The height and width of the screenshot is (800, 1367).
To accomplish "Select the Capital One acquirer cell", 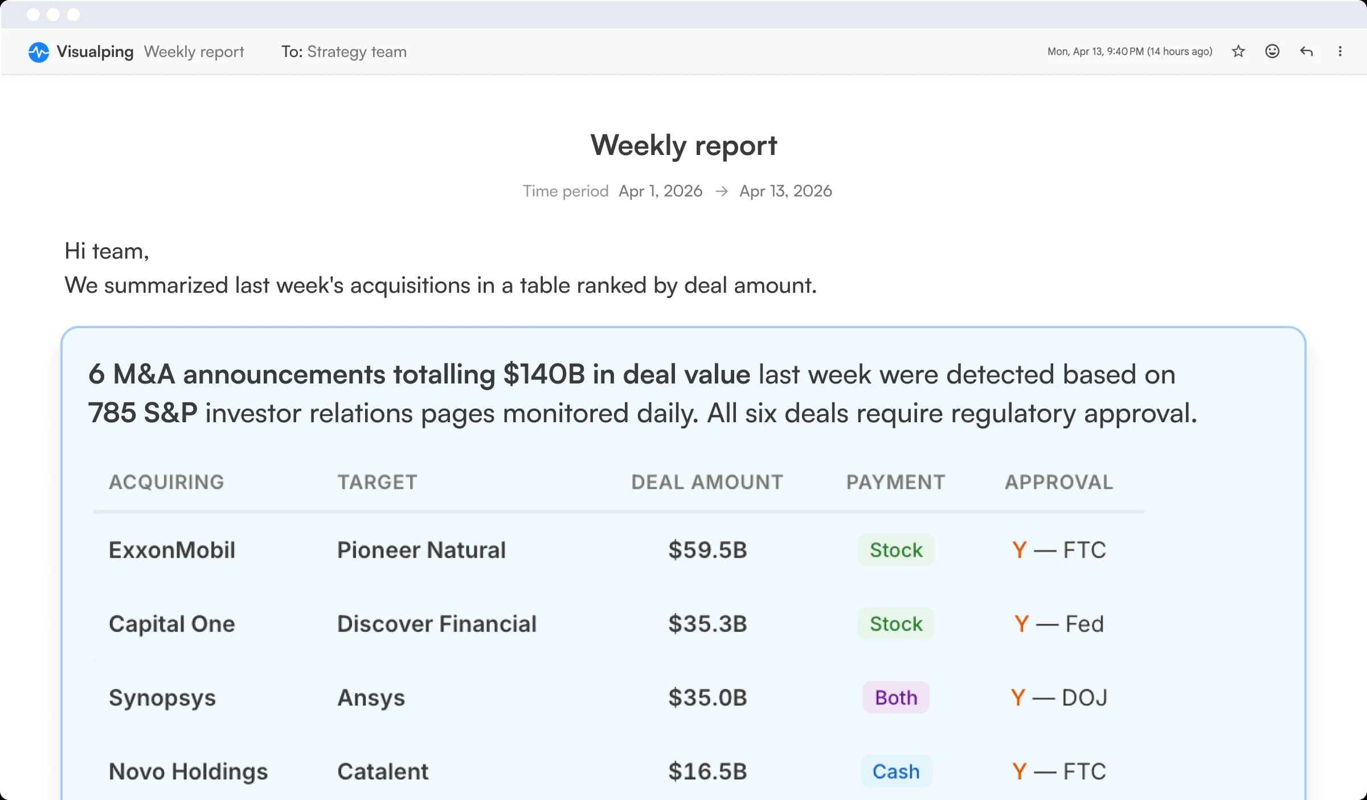I will click(172, 624).
